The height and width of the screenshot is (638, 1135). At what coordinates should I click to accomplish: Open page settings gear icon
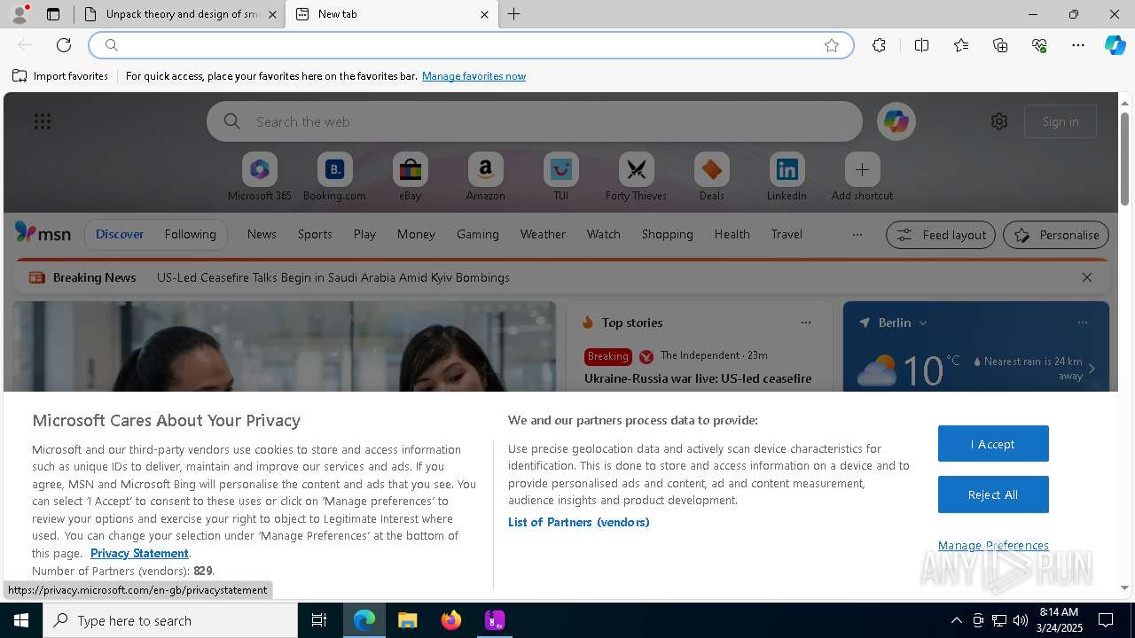point(999,121)
